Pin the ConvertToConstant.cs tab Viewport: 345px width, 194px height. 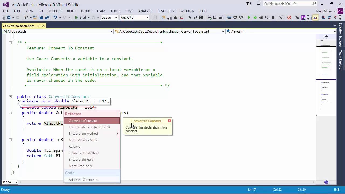click(38, 26)
